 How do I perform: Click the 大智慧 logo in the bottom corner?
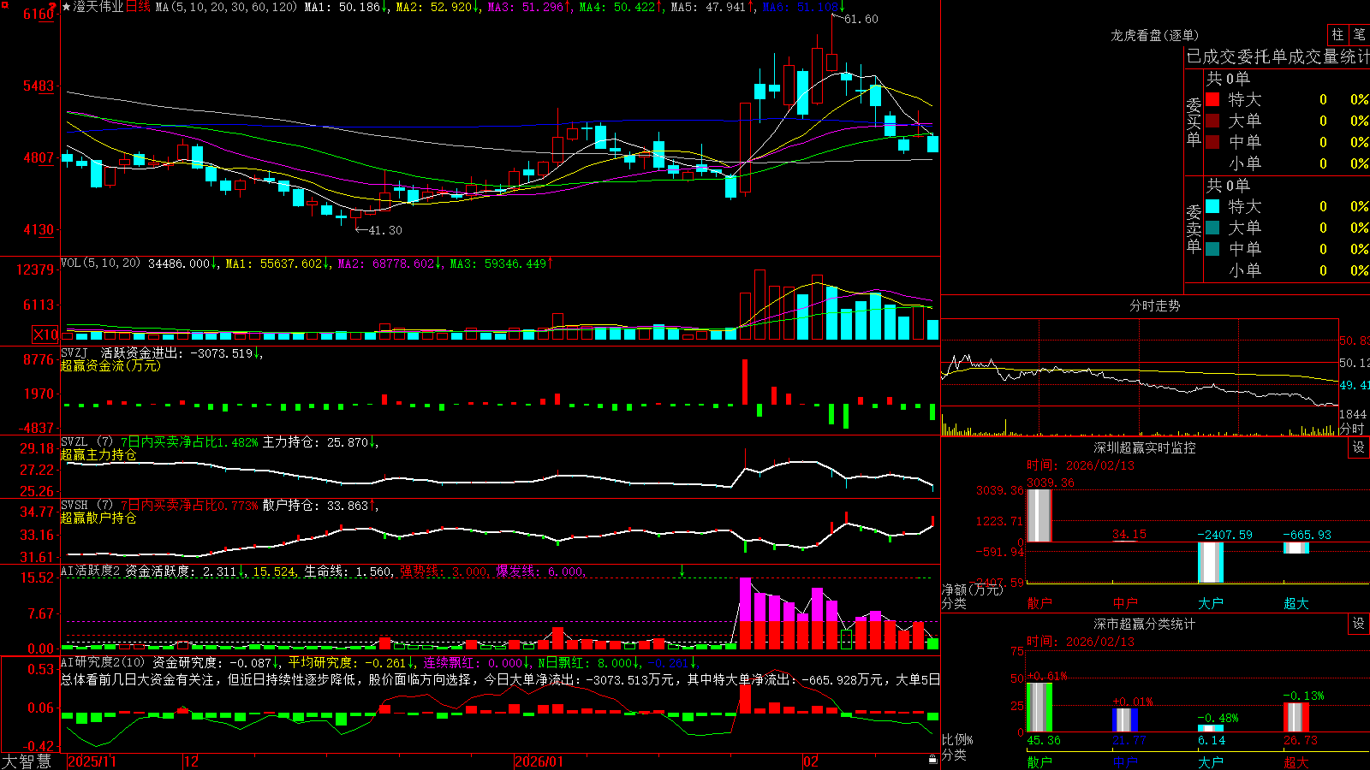click(x=27, y=761)
